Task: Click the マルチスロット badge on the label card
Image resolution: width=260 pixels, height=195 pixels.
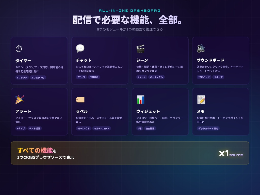Action: pyautogui.click(x=102, y=128)
